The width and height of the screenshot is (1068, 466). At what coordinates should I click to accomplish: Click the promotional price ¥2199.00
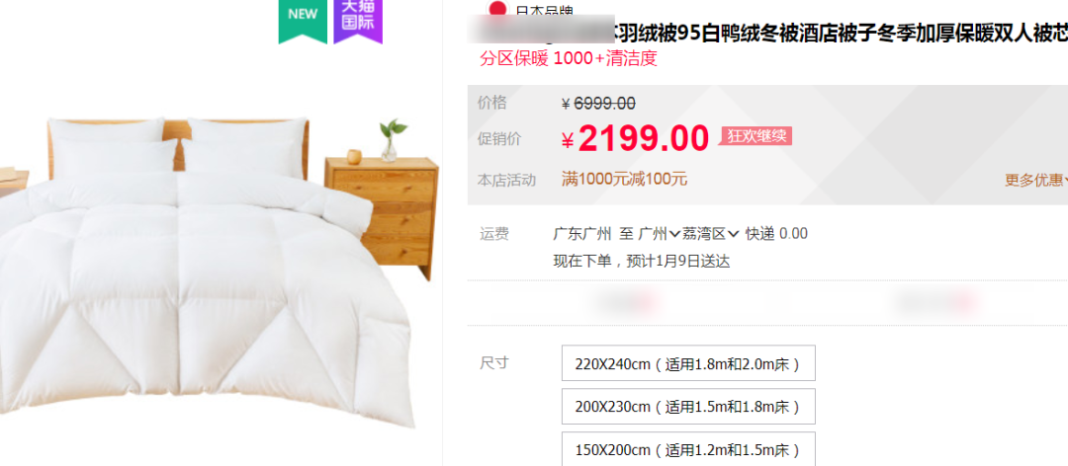tap(636, 139)
